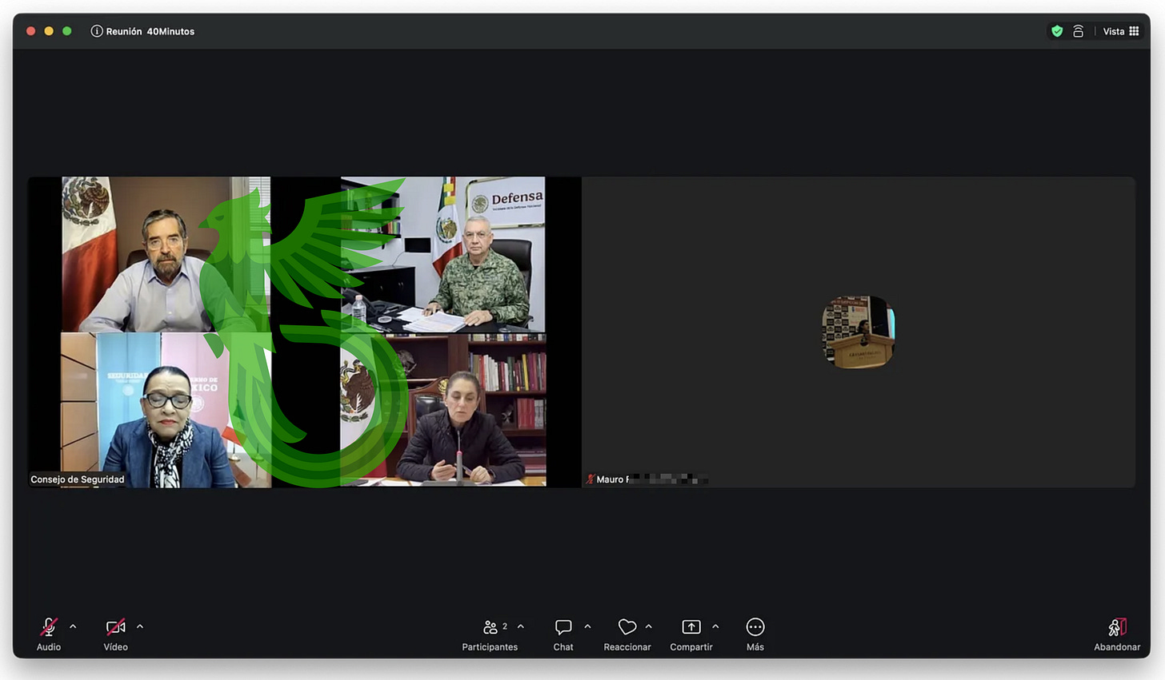
Task: Click Compartir to share screen
Action: [x=691, y=634]
